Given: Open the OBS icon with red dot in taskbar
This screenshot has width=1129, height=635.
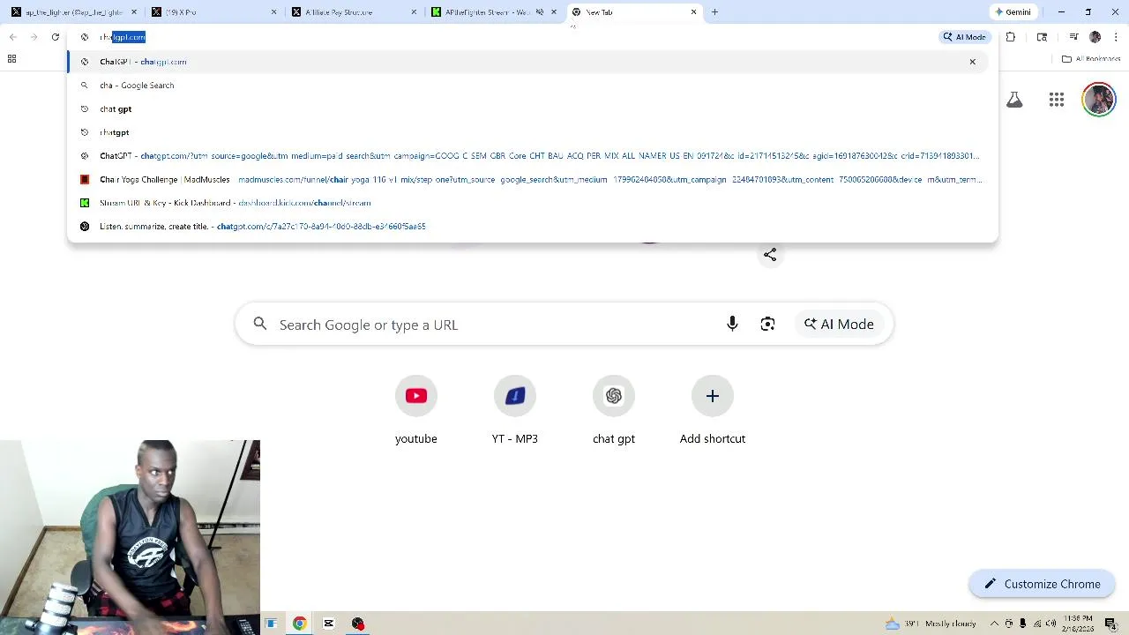Looking at the screenshot, I should pos(358,624).
